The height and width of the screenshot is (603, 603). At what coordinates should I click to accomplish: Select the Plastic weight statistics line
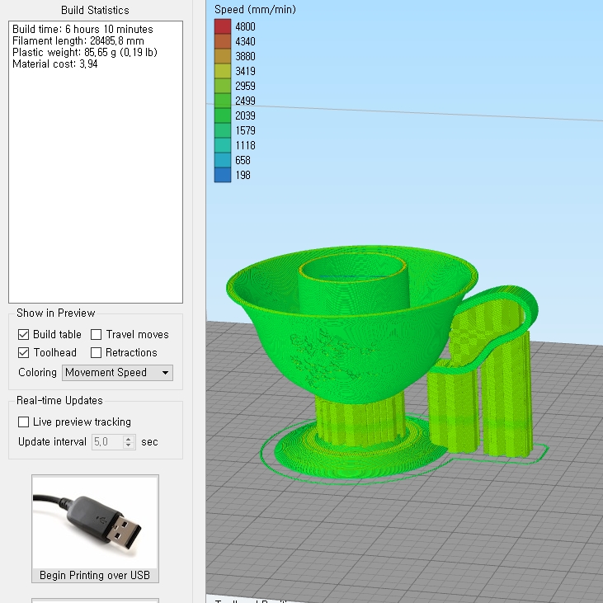click(85, 52)
